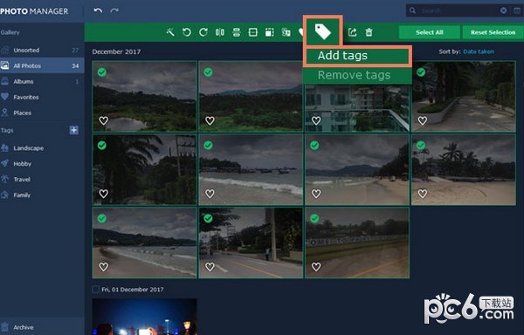Open the Date taken sort option
The height and width of the screenshot is (335, 524).
479,51
